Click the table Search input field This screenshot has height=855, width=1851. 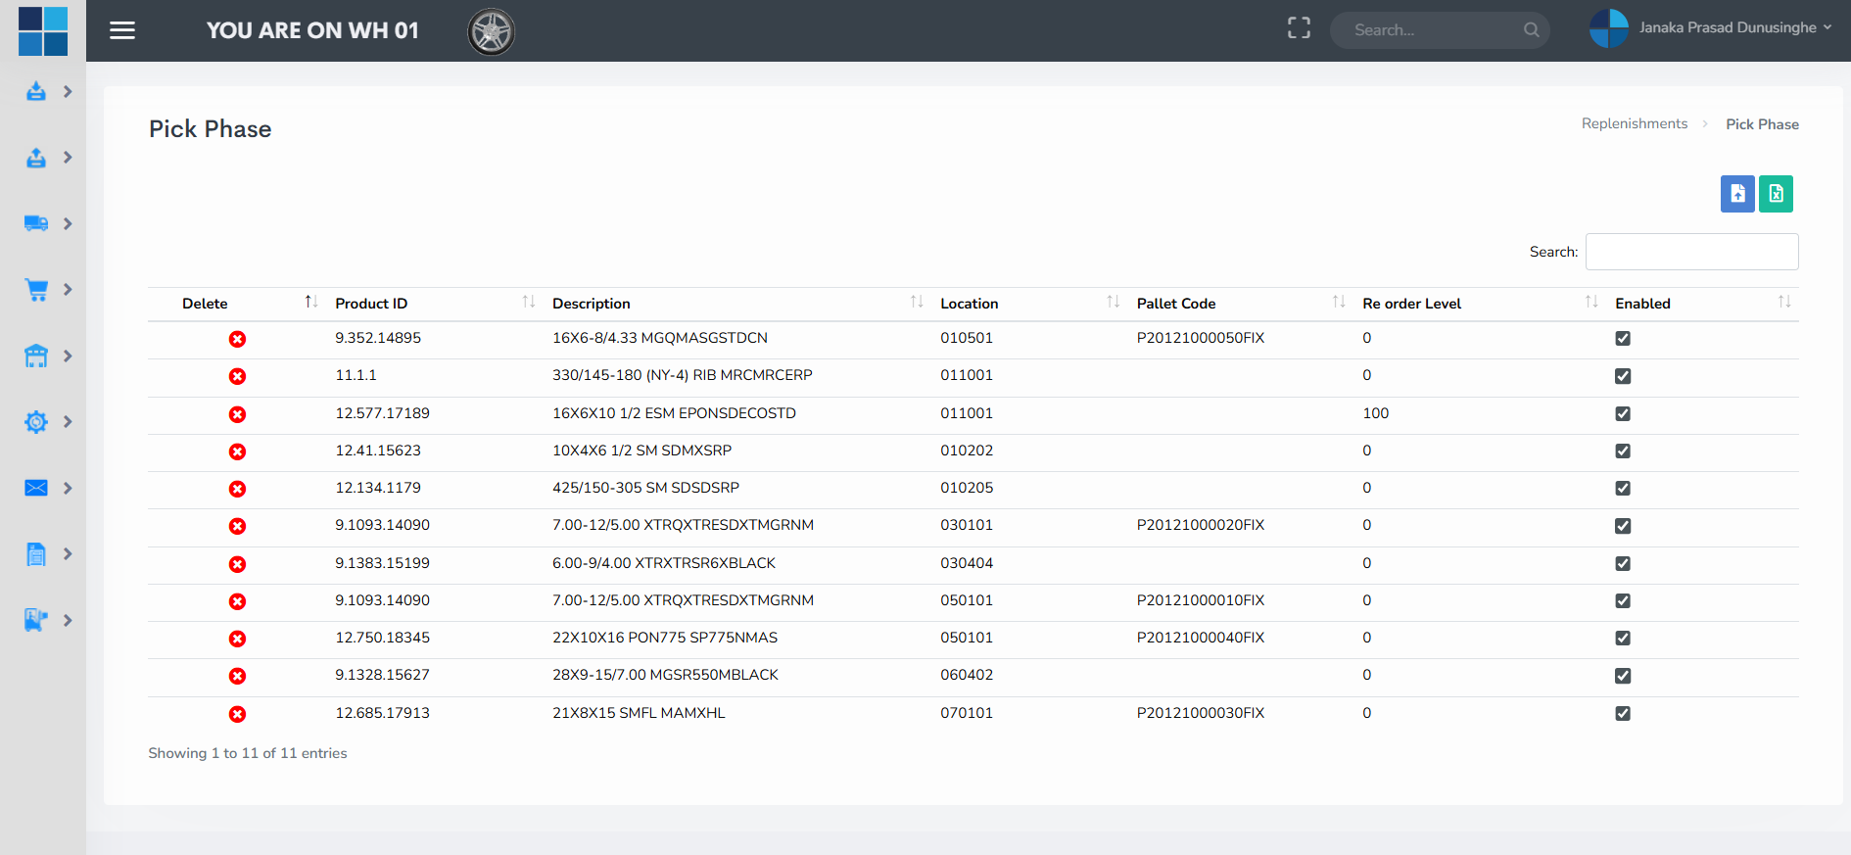(x=1691, y=252)
